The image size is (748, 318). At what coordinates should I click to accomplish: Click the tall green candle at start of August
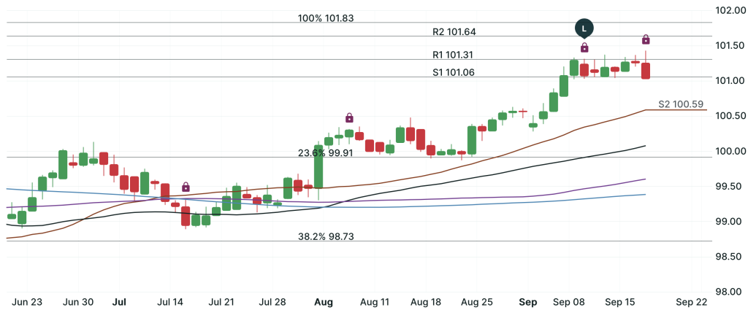click(x=318, y=167)
